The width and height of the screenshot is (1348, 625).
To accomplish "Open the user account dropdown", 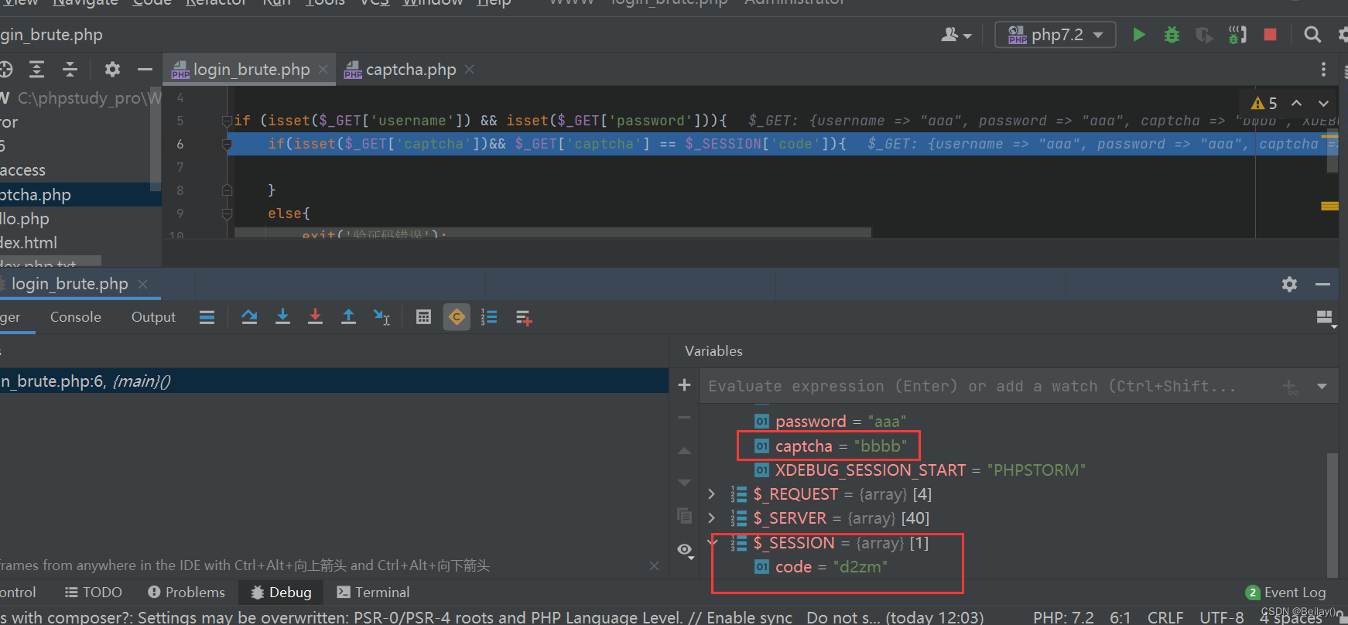I will (x=956, y=35).
